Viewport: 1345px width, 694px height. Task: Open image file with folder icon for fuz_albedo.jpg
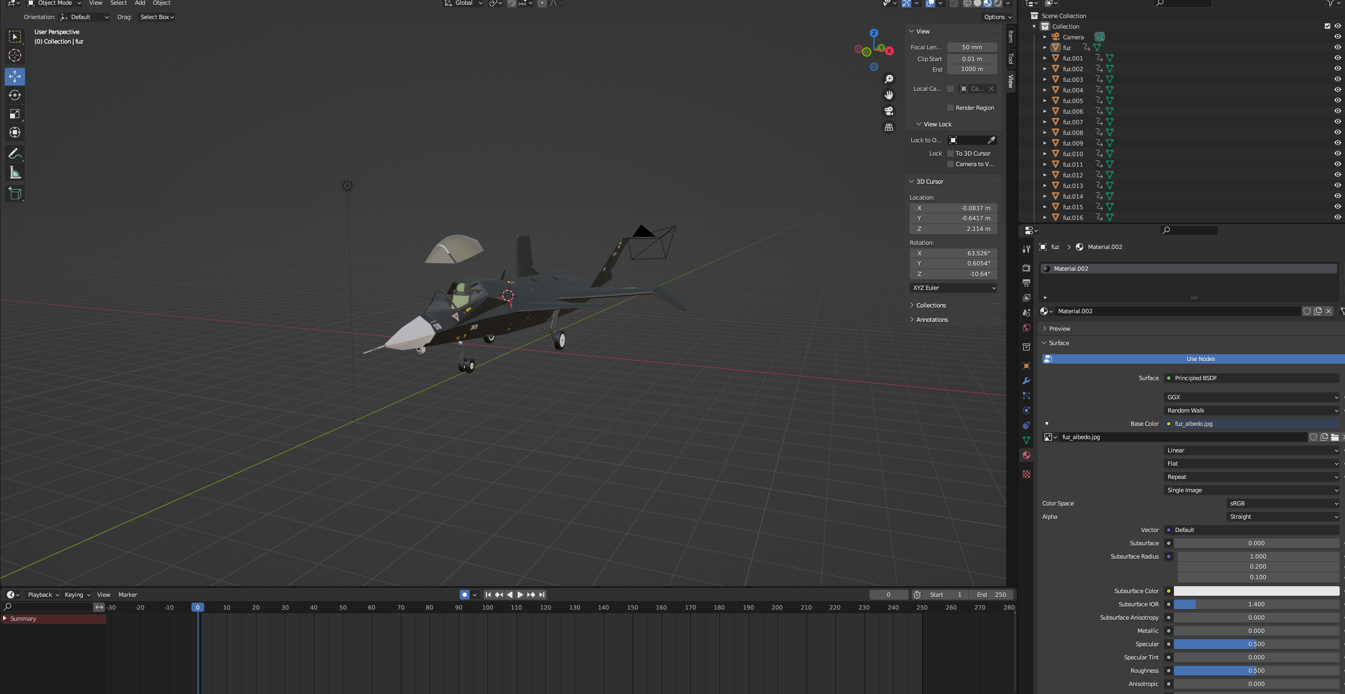click(x=1335, y=437)
